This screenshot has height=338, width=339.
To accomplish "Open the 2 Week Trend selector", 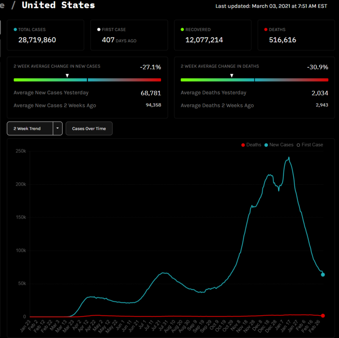I will tap(30, 129).
